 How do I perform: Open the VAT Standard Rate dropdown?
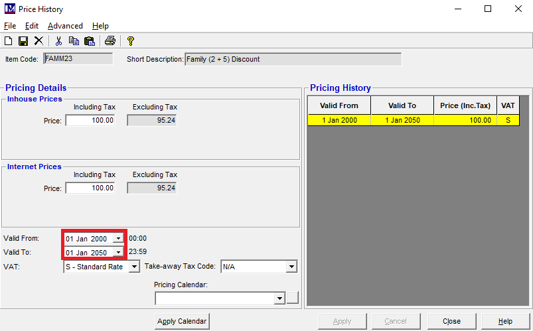point(134,267)
